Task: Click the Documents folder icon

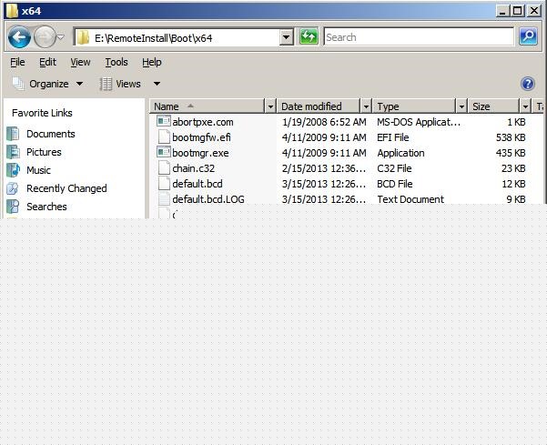Action: click(x=14, y=134)
